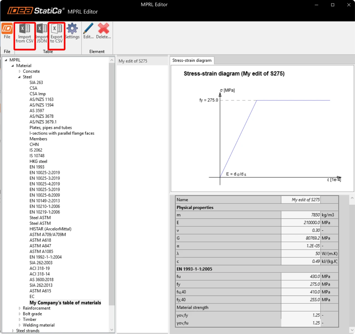Image resolution: width=355 pixels, height=334 pixels.
Task: Collapse the Steel tree node
Action: pos(19,77)
